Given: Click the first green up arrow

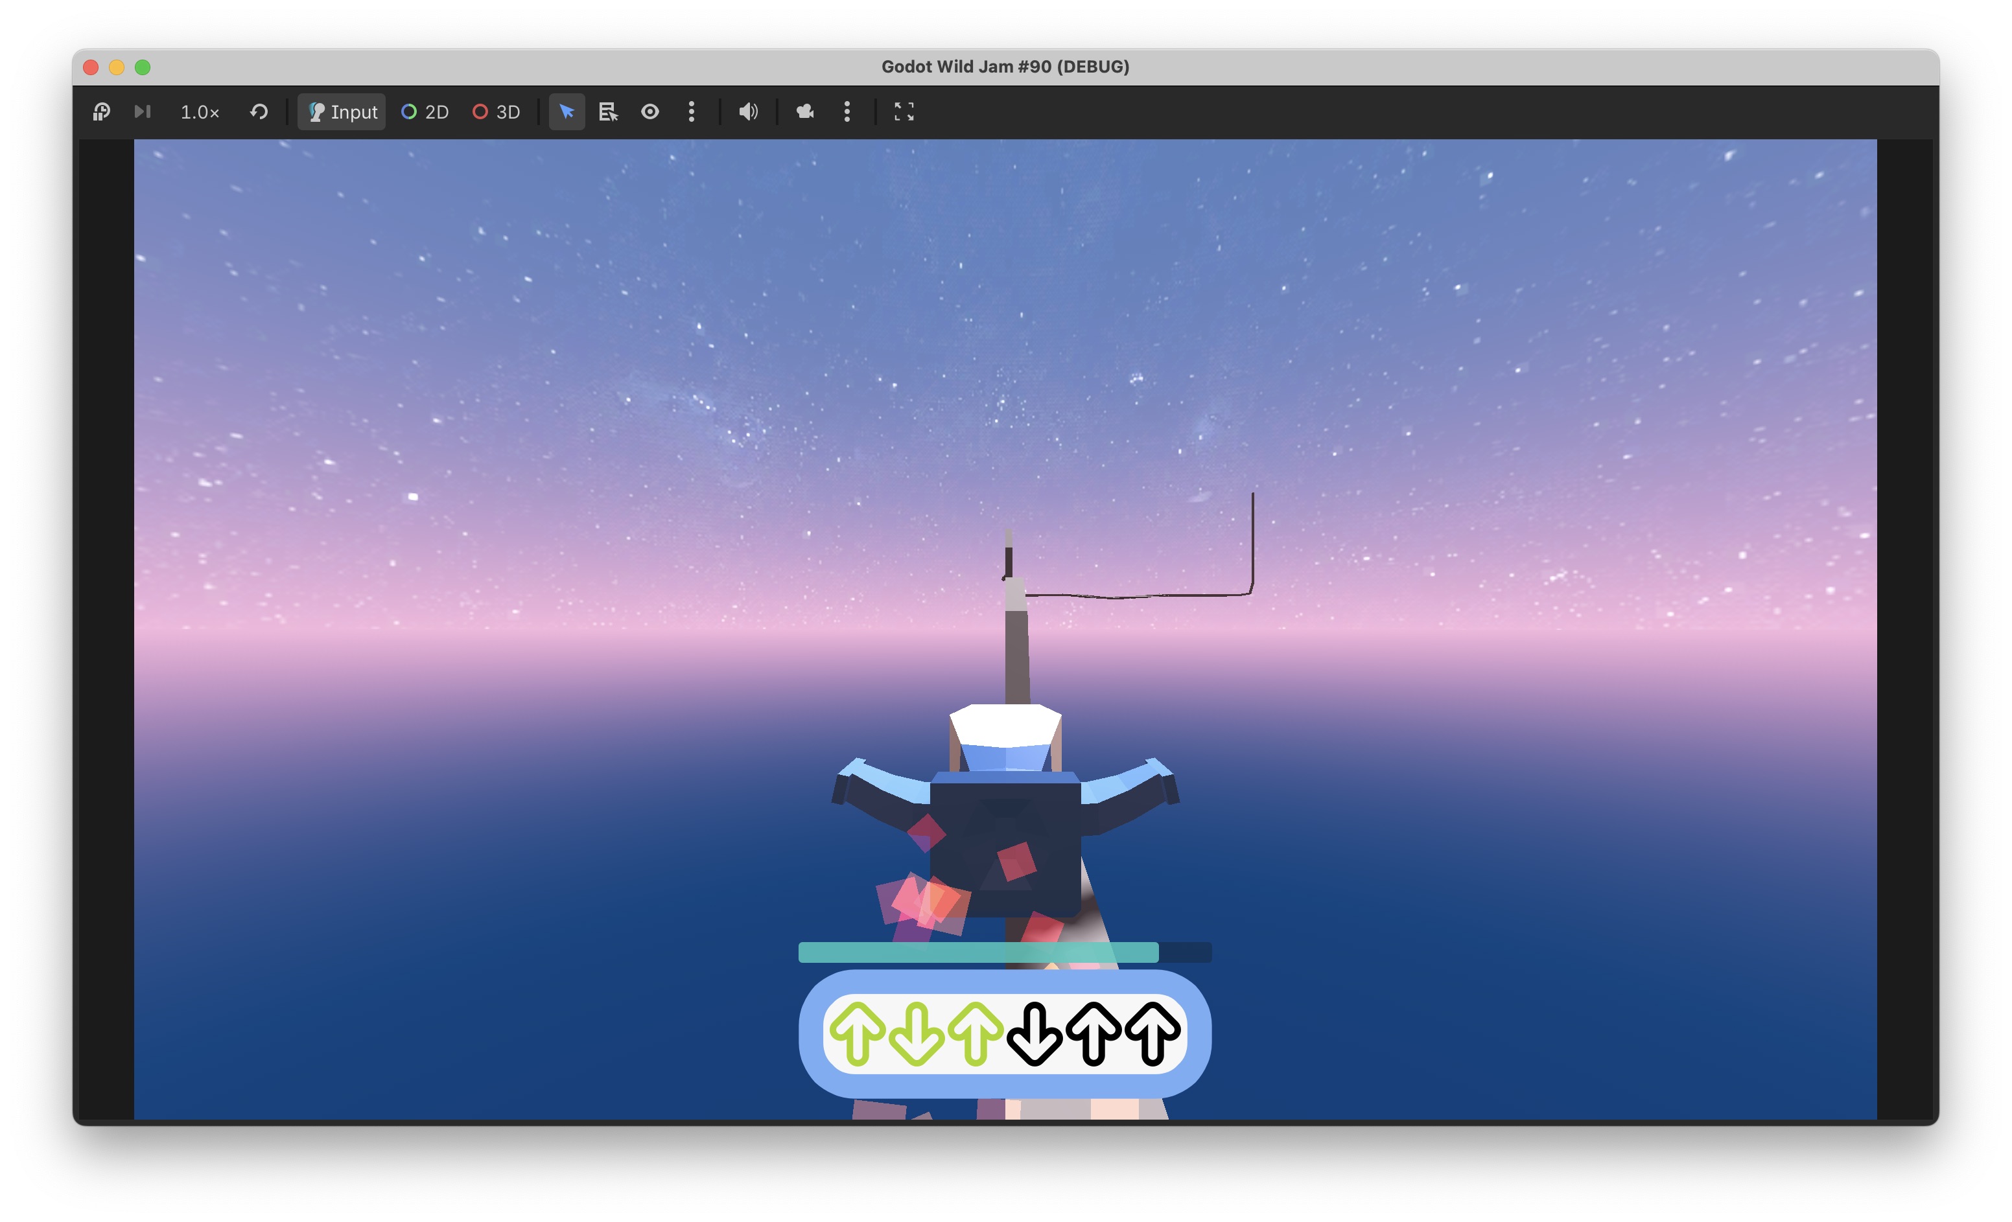Looking at the screenshot, I should pos(858,1033).
